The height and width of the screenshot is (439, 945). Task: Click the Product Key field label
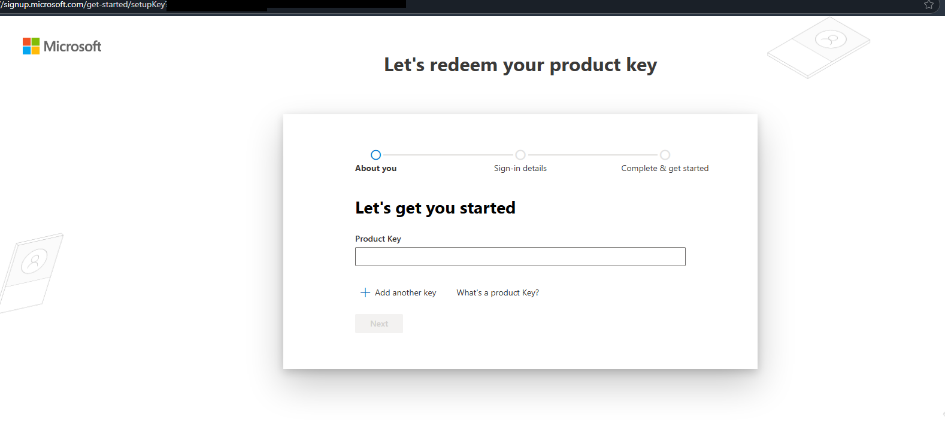378,239
